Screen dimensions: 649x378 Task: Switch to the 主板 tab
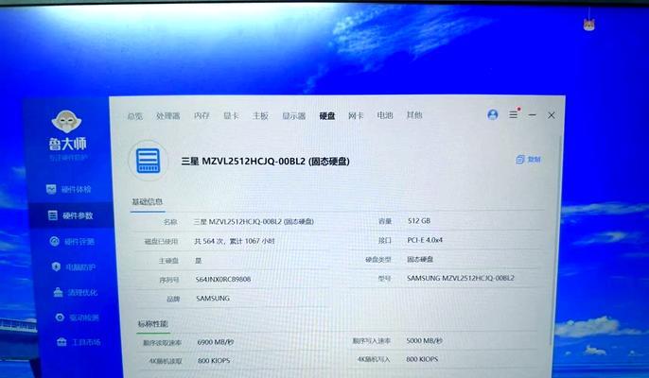click(x=260, y=116)
